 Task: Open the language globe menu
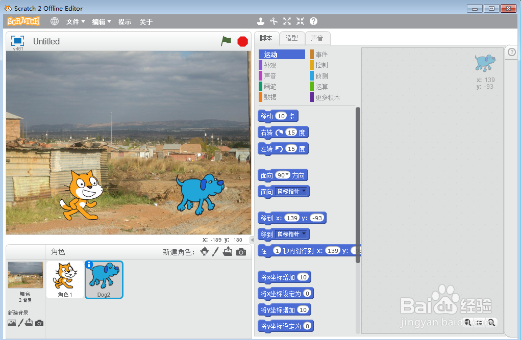pos(55,21)
